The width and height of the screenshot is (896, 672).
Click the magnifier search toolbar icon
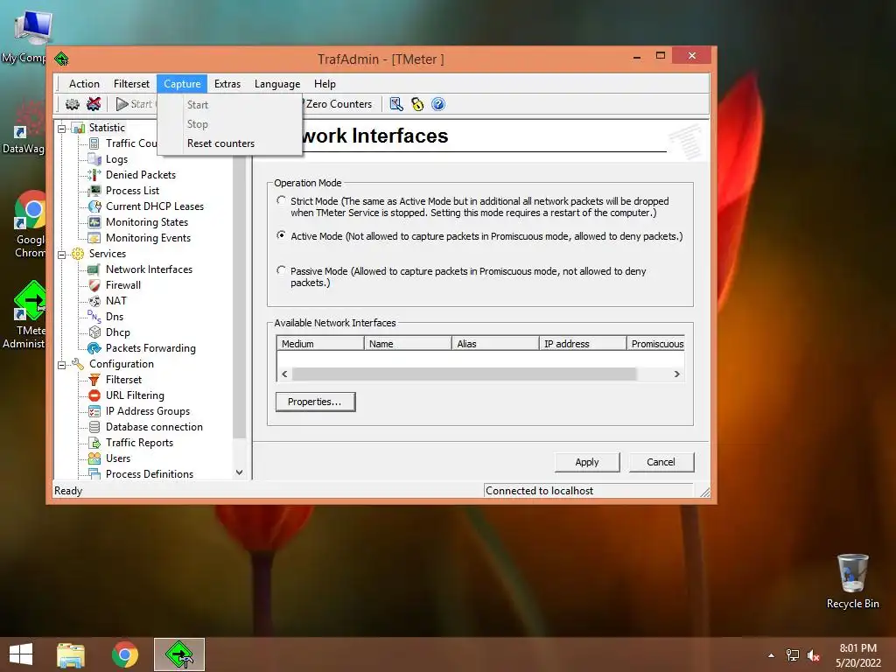[x=396, y=104]
